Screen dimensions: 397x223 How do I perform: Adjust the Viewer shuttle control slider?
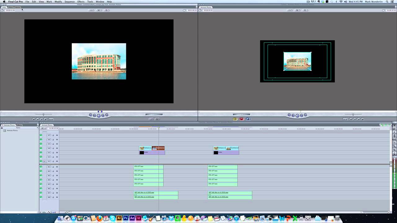(43, 115)
